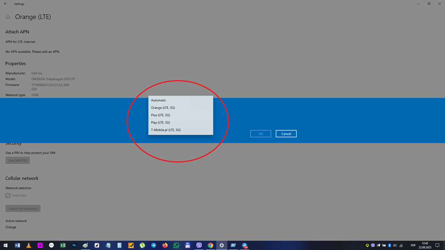
Task: Select Automatic in the network list
Action: [180, 101]
